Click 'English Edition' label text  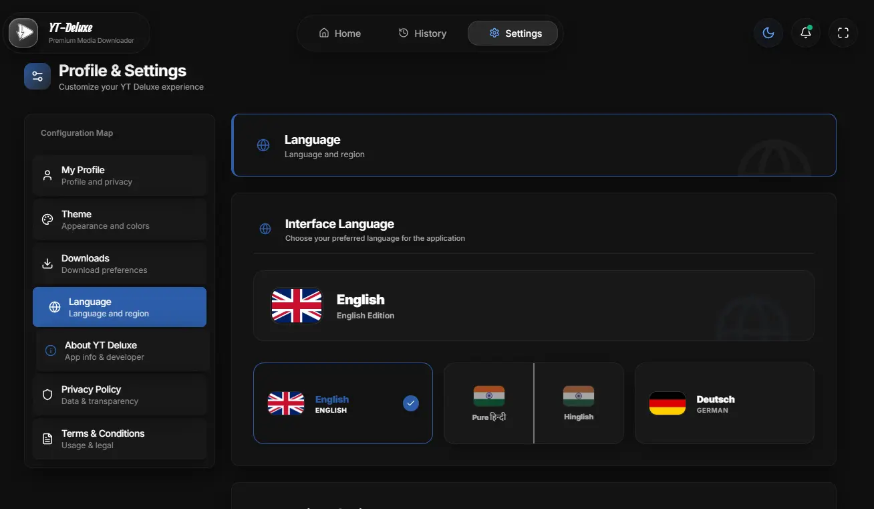[366, 316]
